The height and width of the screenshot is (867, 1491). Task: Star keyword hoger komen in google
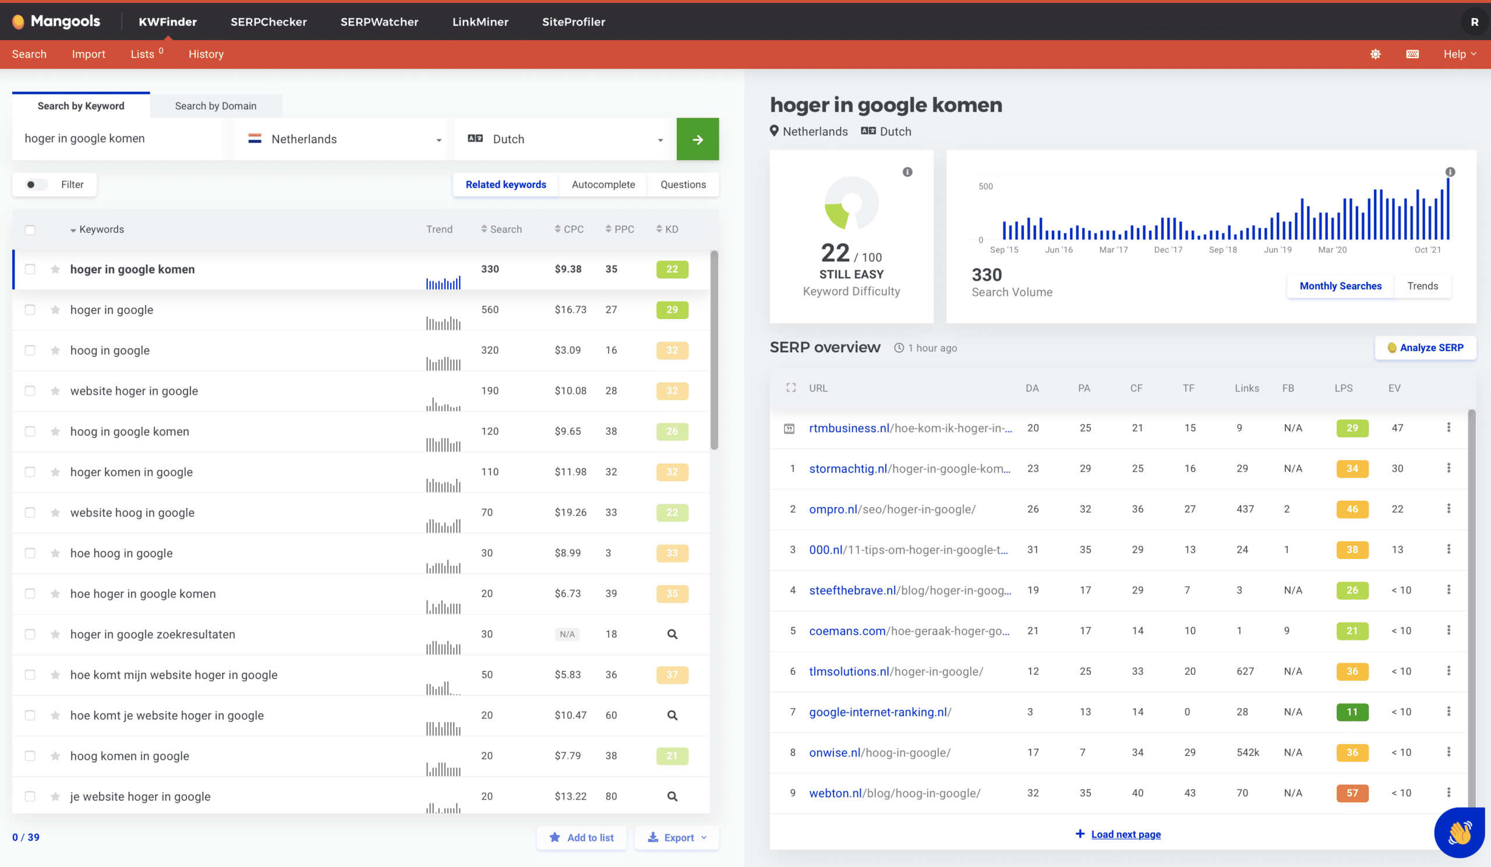coord(55,472)
